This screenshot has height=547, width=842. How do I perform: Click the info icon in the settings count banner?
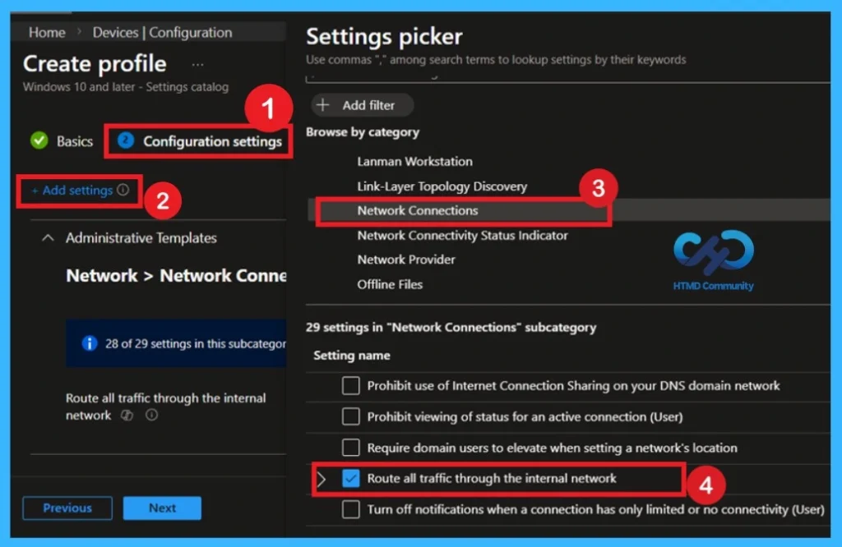pyautogui.click(x=88, y=343)
